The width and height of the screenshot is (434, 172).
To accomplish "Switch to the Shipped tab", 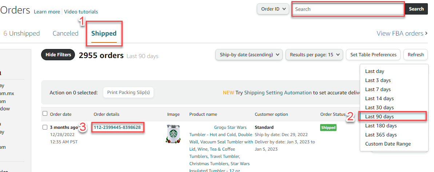I will (104, 33).
